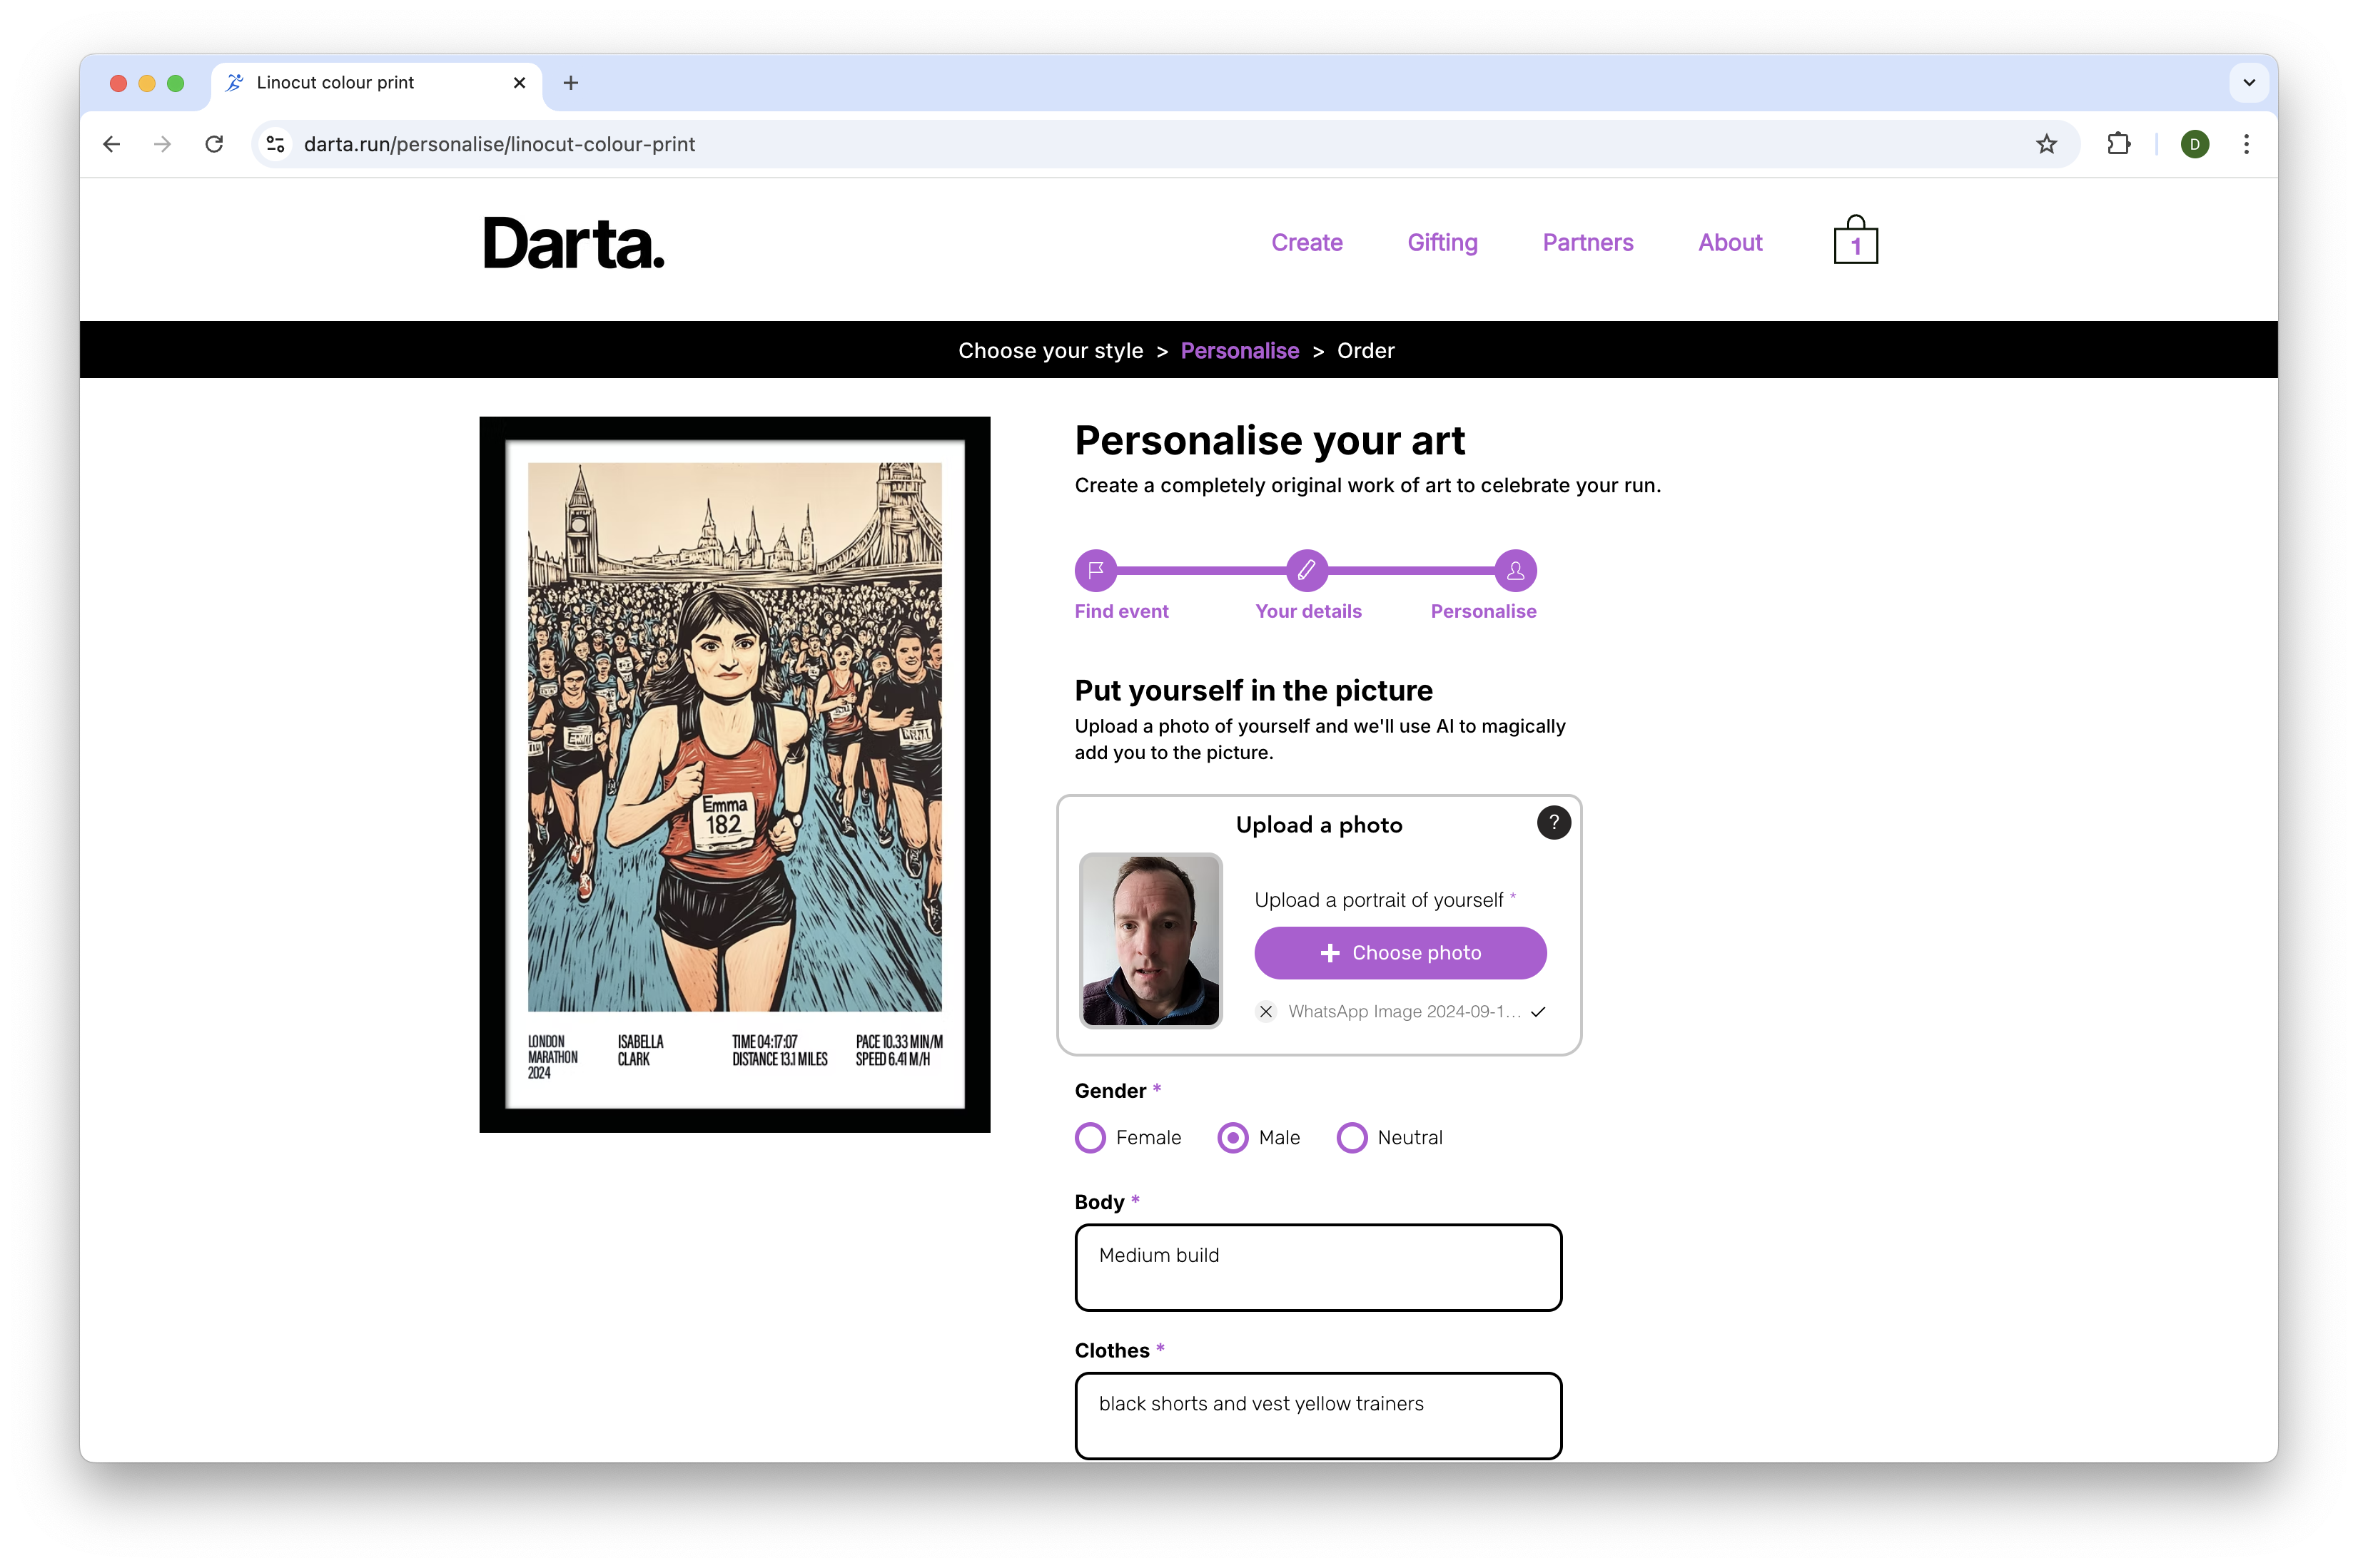The width and height of the screenshot is (2358, 1568).
Task: Open the Personalise person step icon
Action: (1514, 569)
